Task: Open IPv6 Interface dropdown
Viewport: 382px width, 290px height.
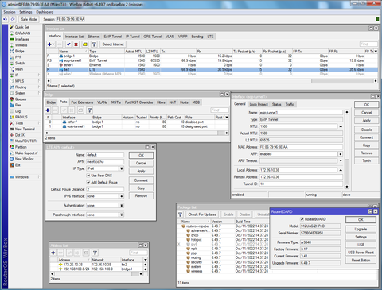Action: [x=122, y=196]
